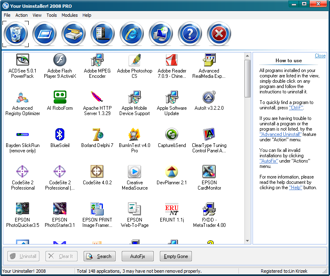This screenshot has width=330, height=276.
Task: Select the AutoIt v3.2.2.0 icon
Action: pyautogui.click(x=209, y=97)
